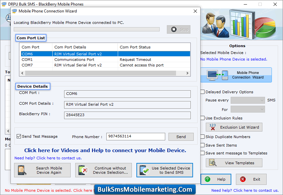Click Search Mobile Device Again button
The width and height of the screenshot is (283, 195).
point(43,170)
